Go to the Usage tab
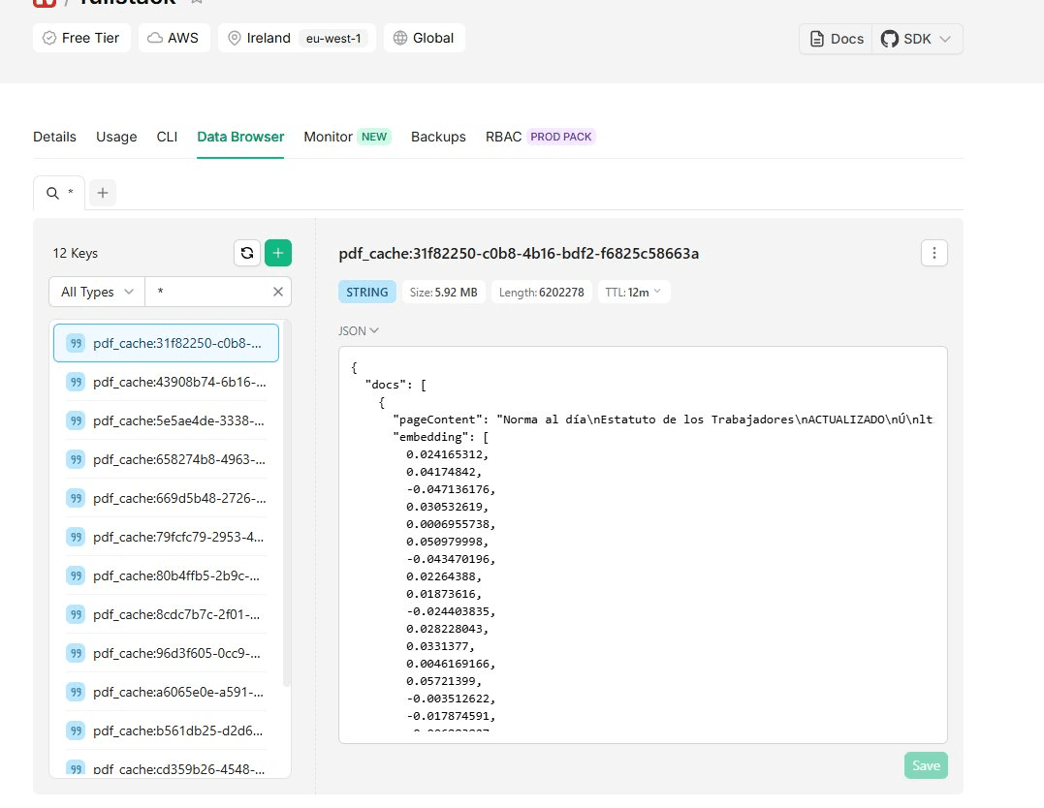This screenshot has width=1044, height=808. pos(116,137)
